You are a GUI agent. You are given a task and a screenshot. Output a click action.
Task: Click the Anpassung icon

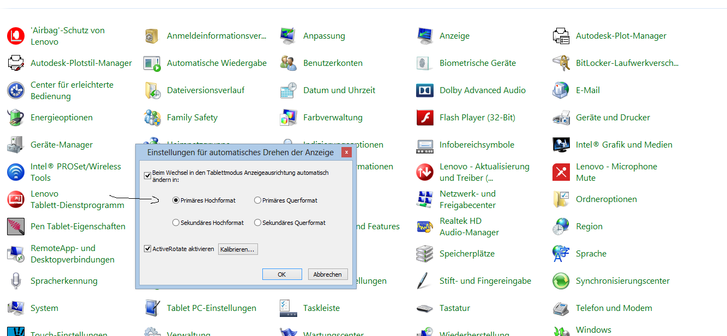click(289, 36)
